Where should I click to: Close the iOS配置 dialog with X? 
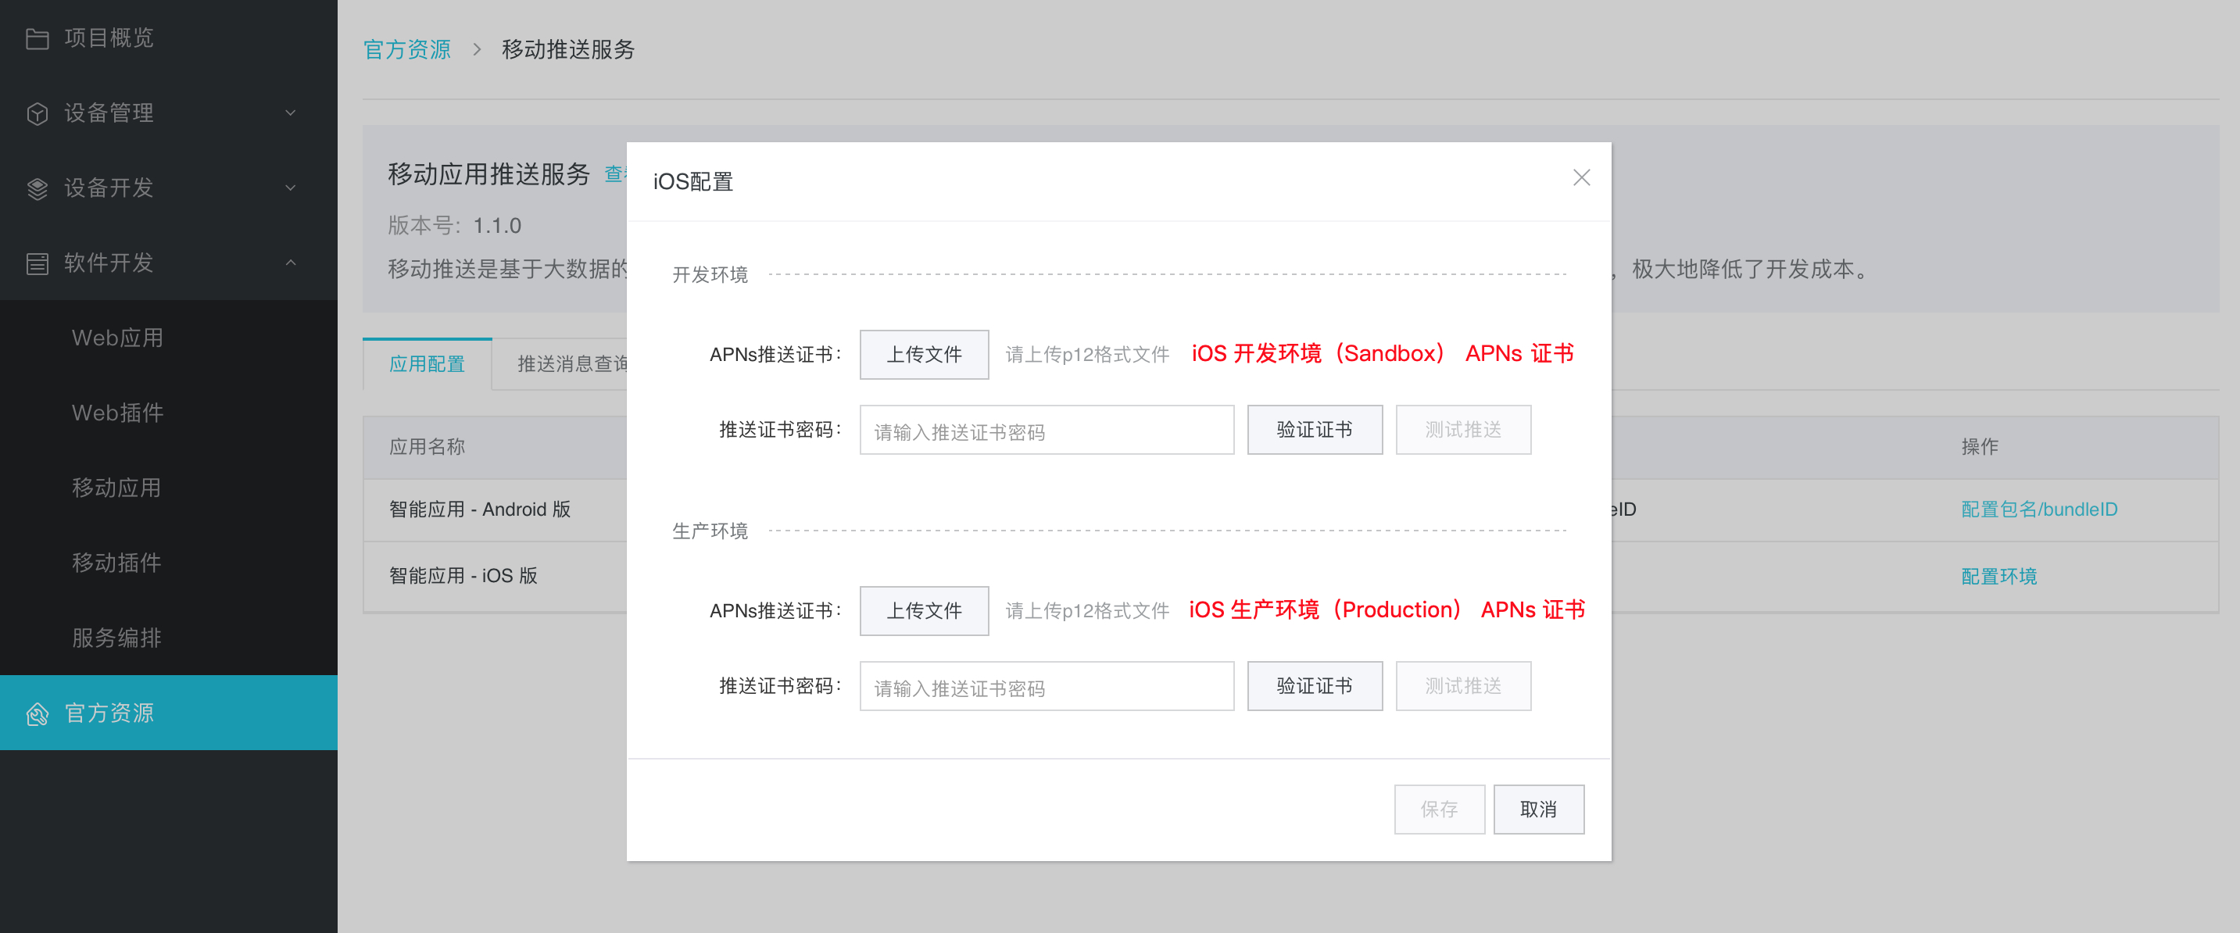[1581, 177]
